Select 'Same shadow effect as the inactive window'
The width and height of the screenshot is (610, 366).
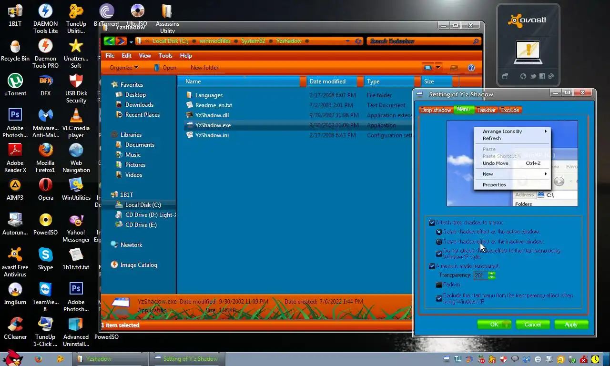click(x=439, y=242)
